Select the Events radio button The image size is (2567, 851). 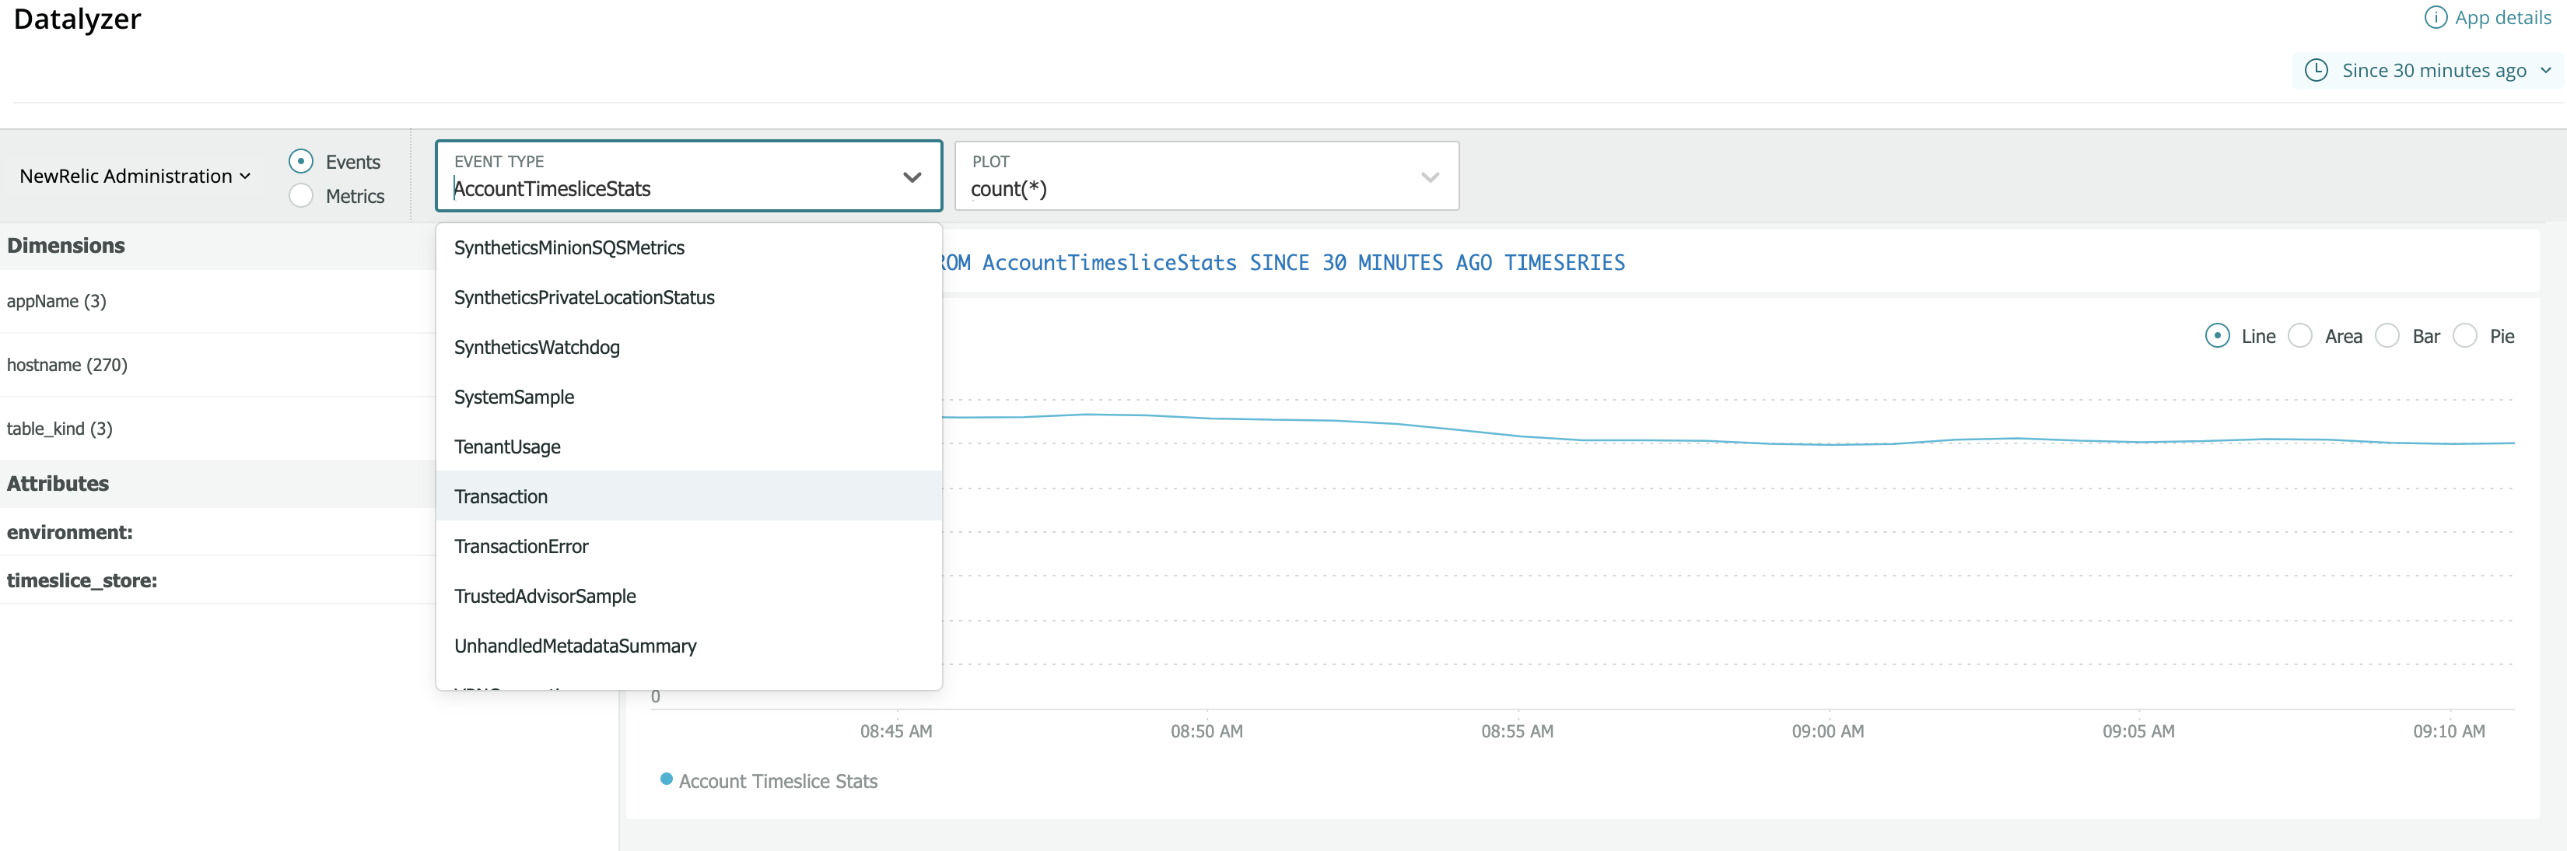pos(301,162)
